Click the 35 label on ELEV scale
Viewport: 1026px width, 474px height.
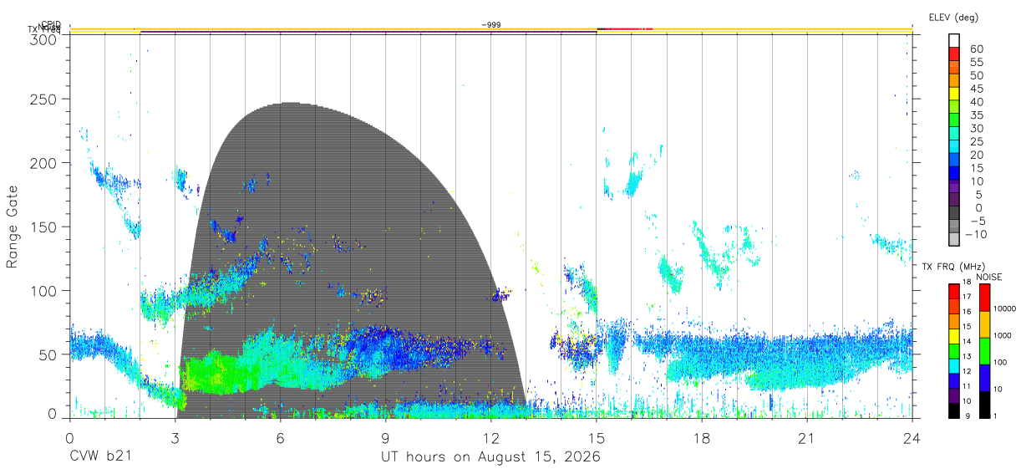coord(976,115)
